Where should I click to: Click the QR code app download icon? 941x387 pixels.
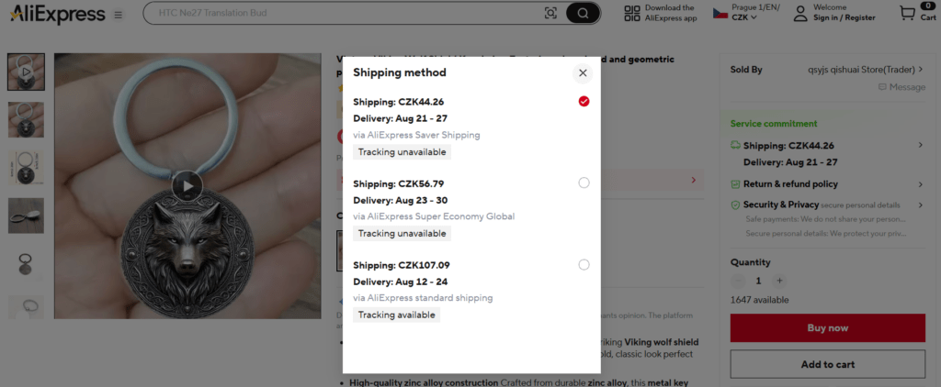[632, 13]
